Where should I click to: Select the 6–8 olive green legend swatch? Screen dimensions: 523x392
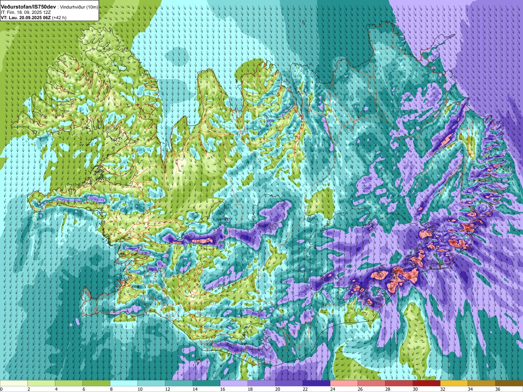(x=96, y=383)
